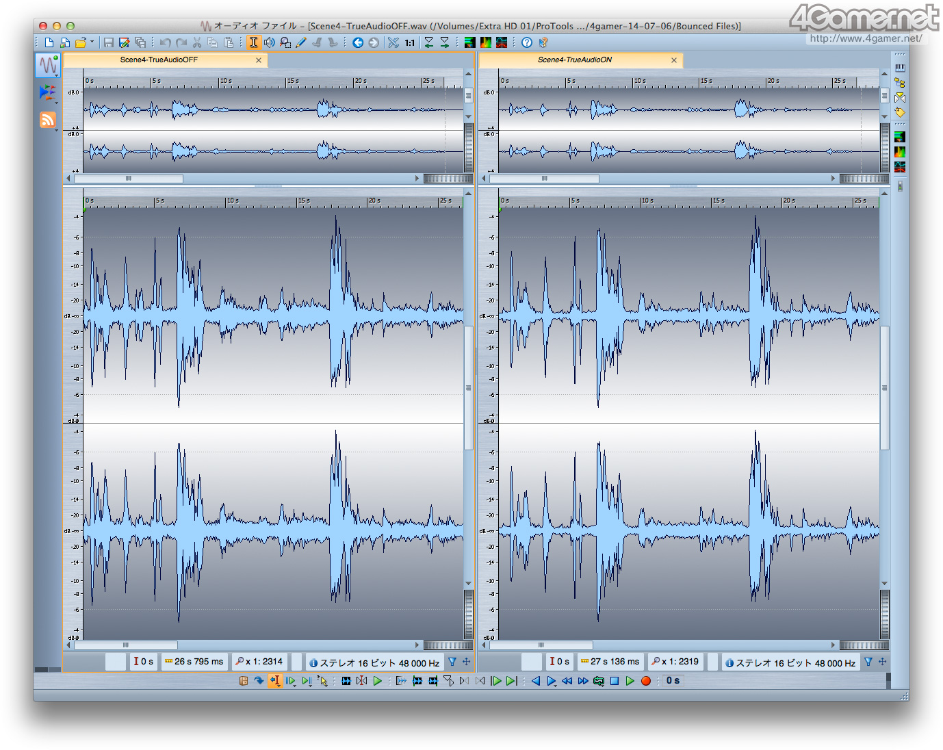Expand filter funnel in left status bar
Viewport: 943px width, 750px height.
point(452,662)
